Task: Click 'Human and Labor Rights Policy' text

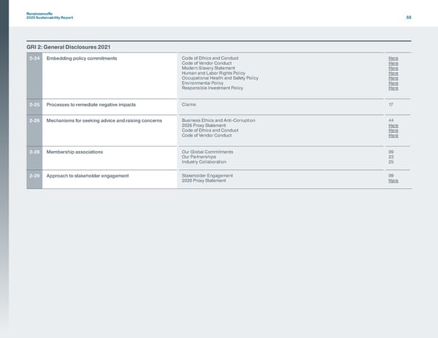Action: click(x=213, y=73)
